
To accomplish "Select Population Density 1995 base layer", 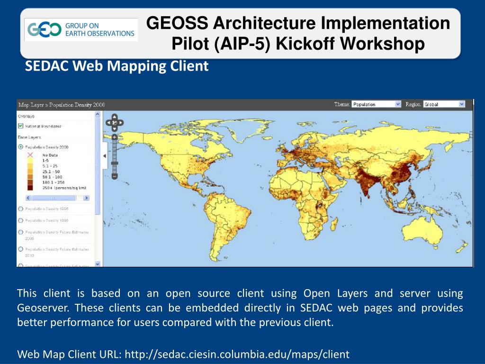I will 21,209.
